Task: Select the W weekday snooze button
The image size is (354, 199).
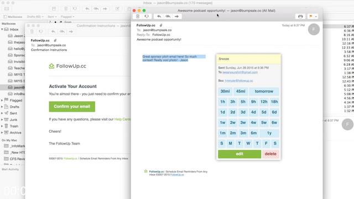Action: (248, 143)
